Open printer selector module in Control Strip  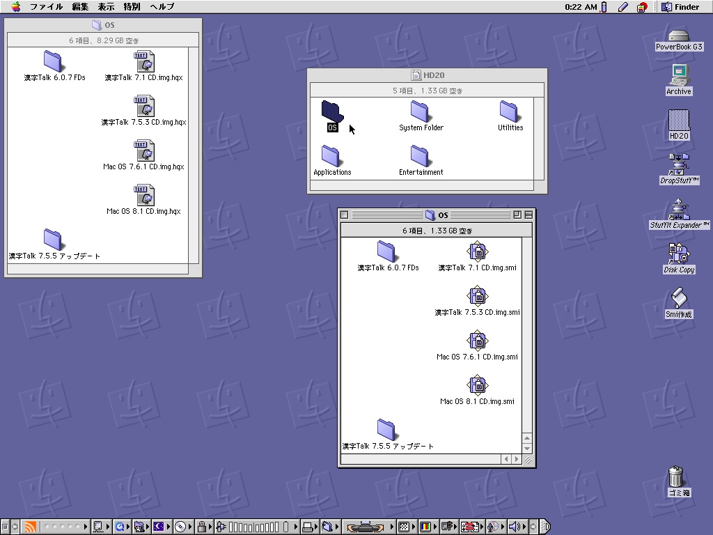pyautogui.click(x=309, y=527)
